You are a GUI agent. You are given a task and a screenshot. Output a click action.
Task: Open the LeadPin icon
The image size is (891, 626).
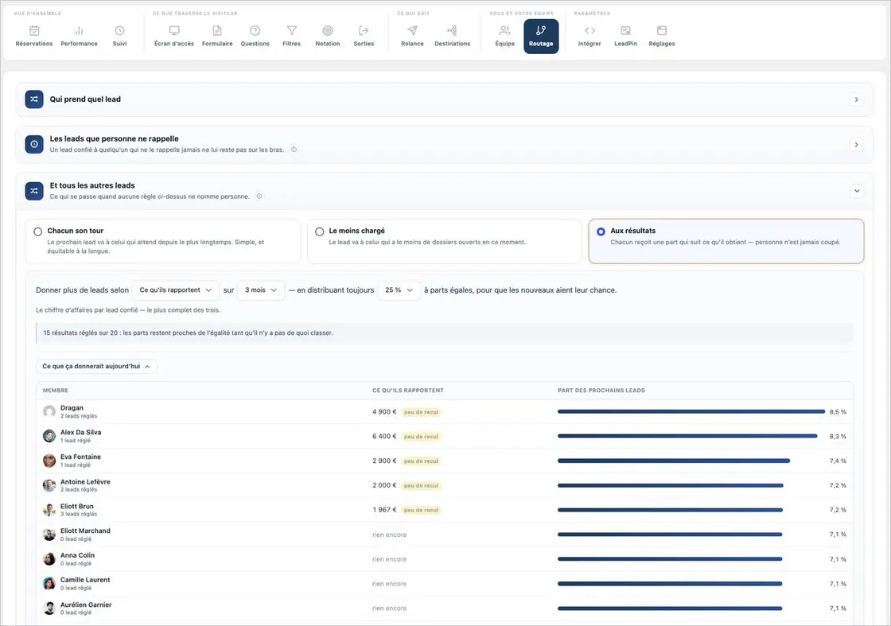(625, 31)
